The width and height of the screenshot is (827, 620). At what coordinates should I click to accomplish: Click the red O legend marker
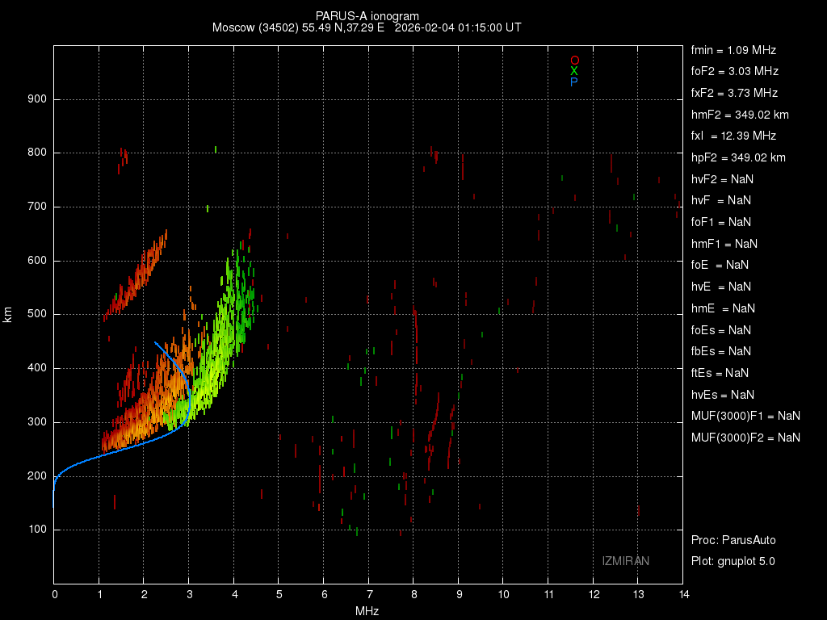pos(574,61)
